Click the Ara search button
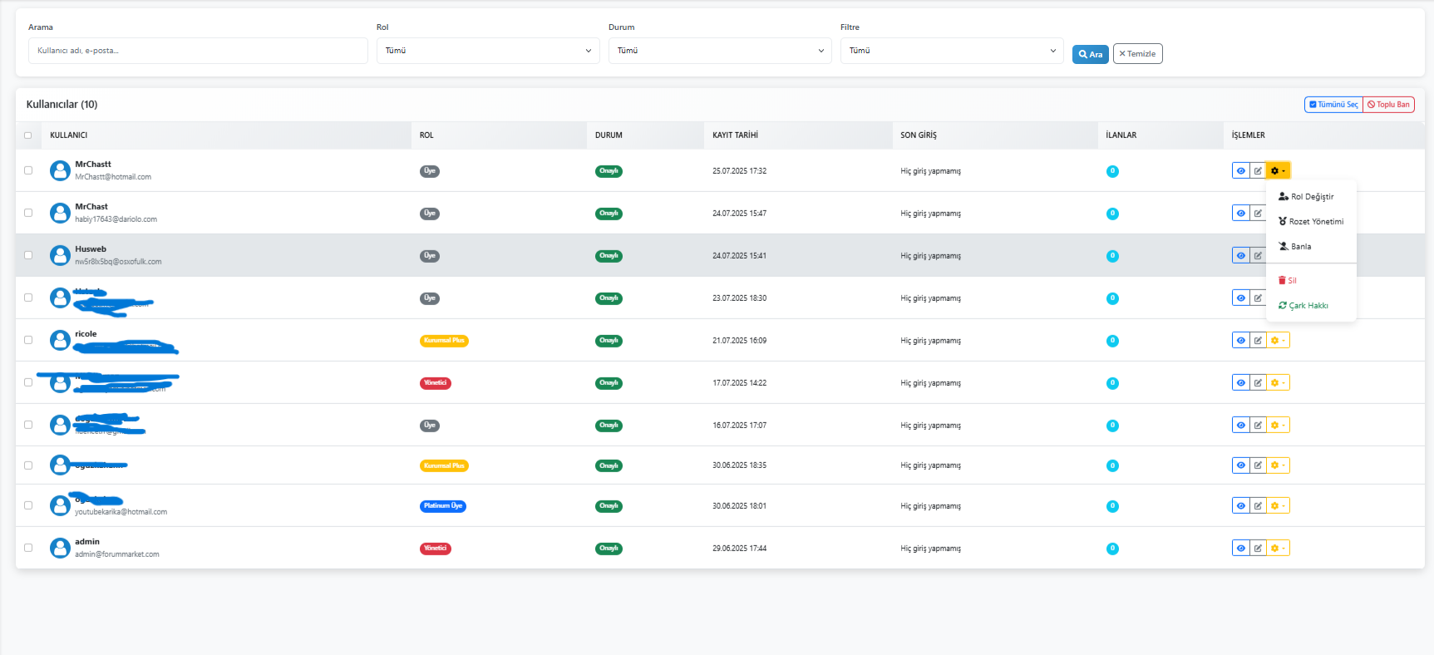This screenshot has height=655, width=1434. pyautogui.click(x=1090, y=54)
